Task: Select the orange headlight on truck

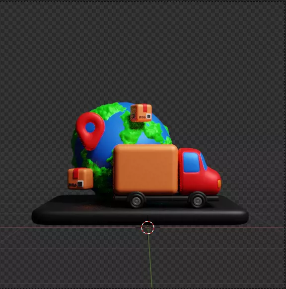Action: (219, 184)
